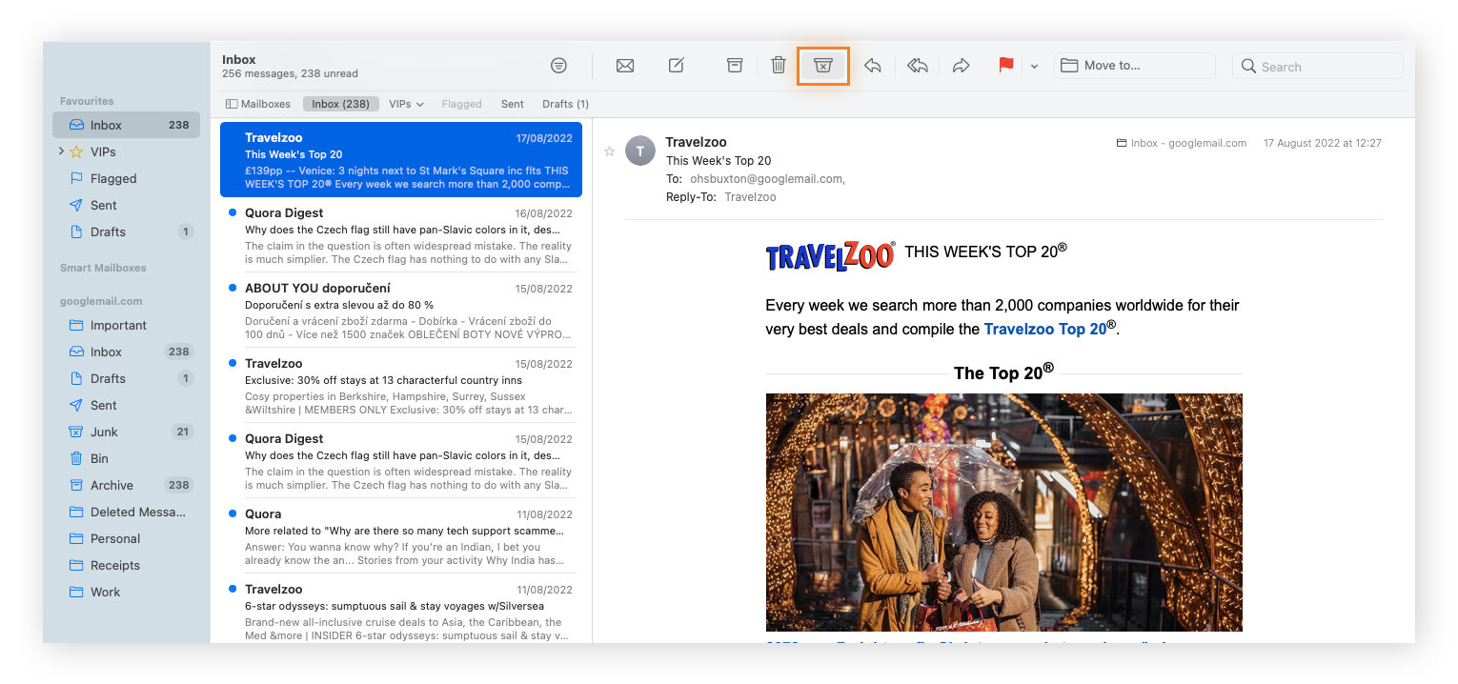1458x684 pixels.
Task: Open the Move to… dropdown
Action: coord(1134,66)
